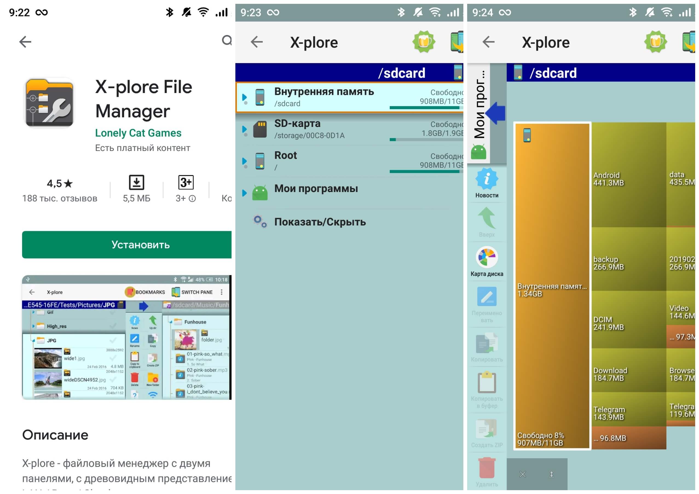Expand the Внутренняя память tree row
Screen dimensions: 699x494
click(244, 98)
